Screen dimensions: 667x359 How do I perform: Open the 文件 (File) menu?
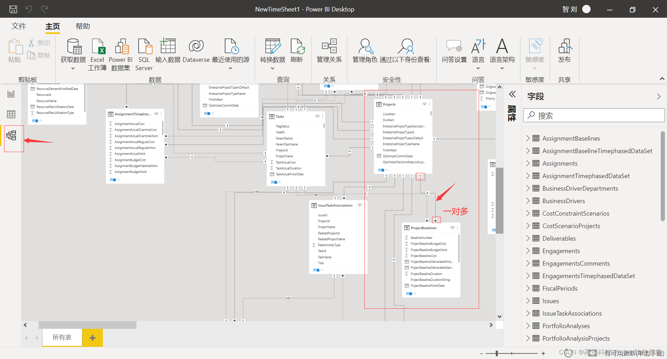19,26
